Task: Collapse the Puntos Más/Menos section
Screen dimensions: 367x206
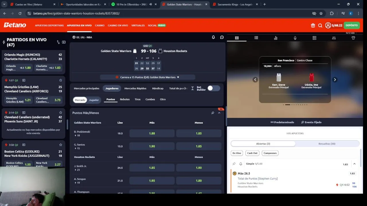Action: [219, 113]
